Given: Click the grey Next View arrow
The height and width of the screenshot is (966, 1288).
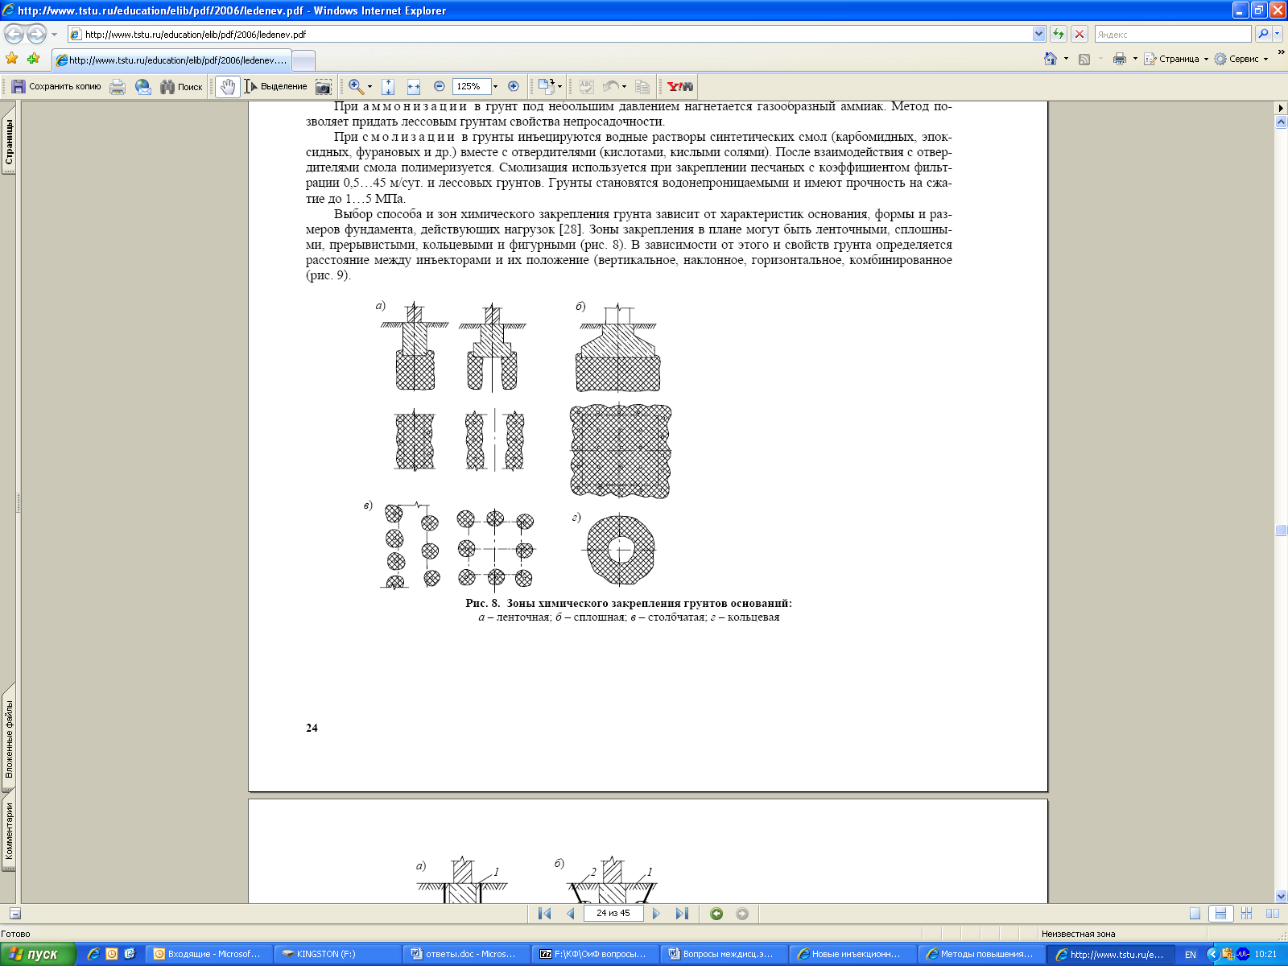Looking at the screenshot, I should pyautogui.click(x=742, y=913).
